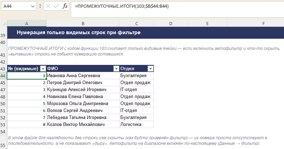The height and width of the screenshot is (149, 284).
Task: Click cell 'Логистика'
Action: 136,125
